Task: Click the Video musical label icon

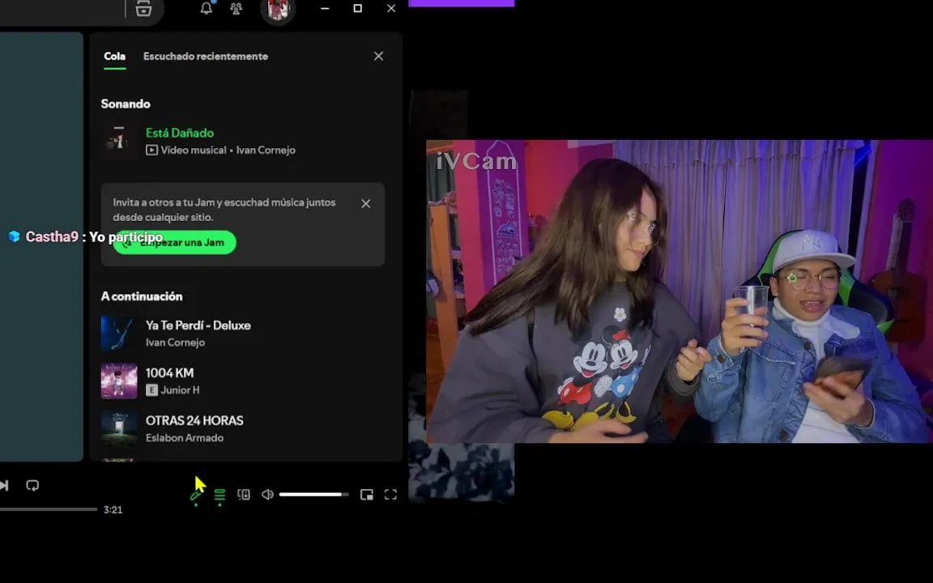Action: [151, 150]
